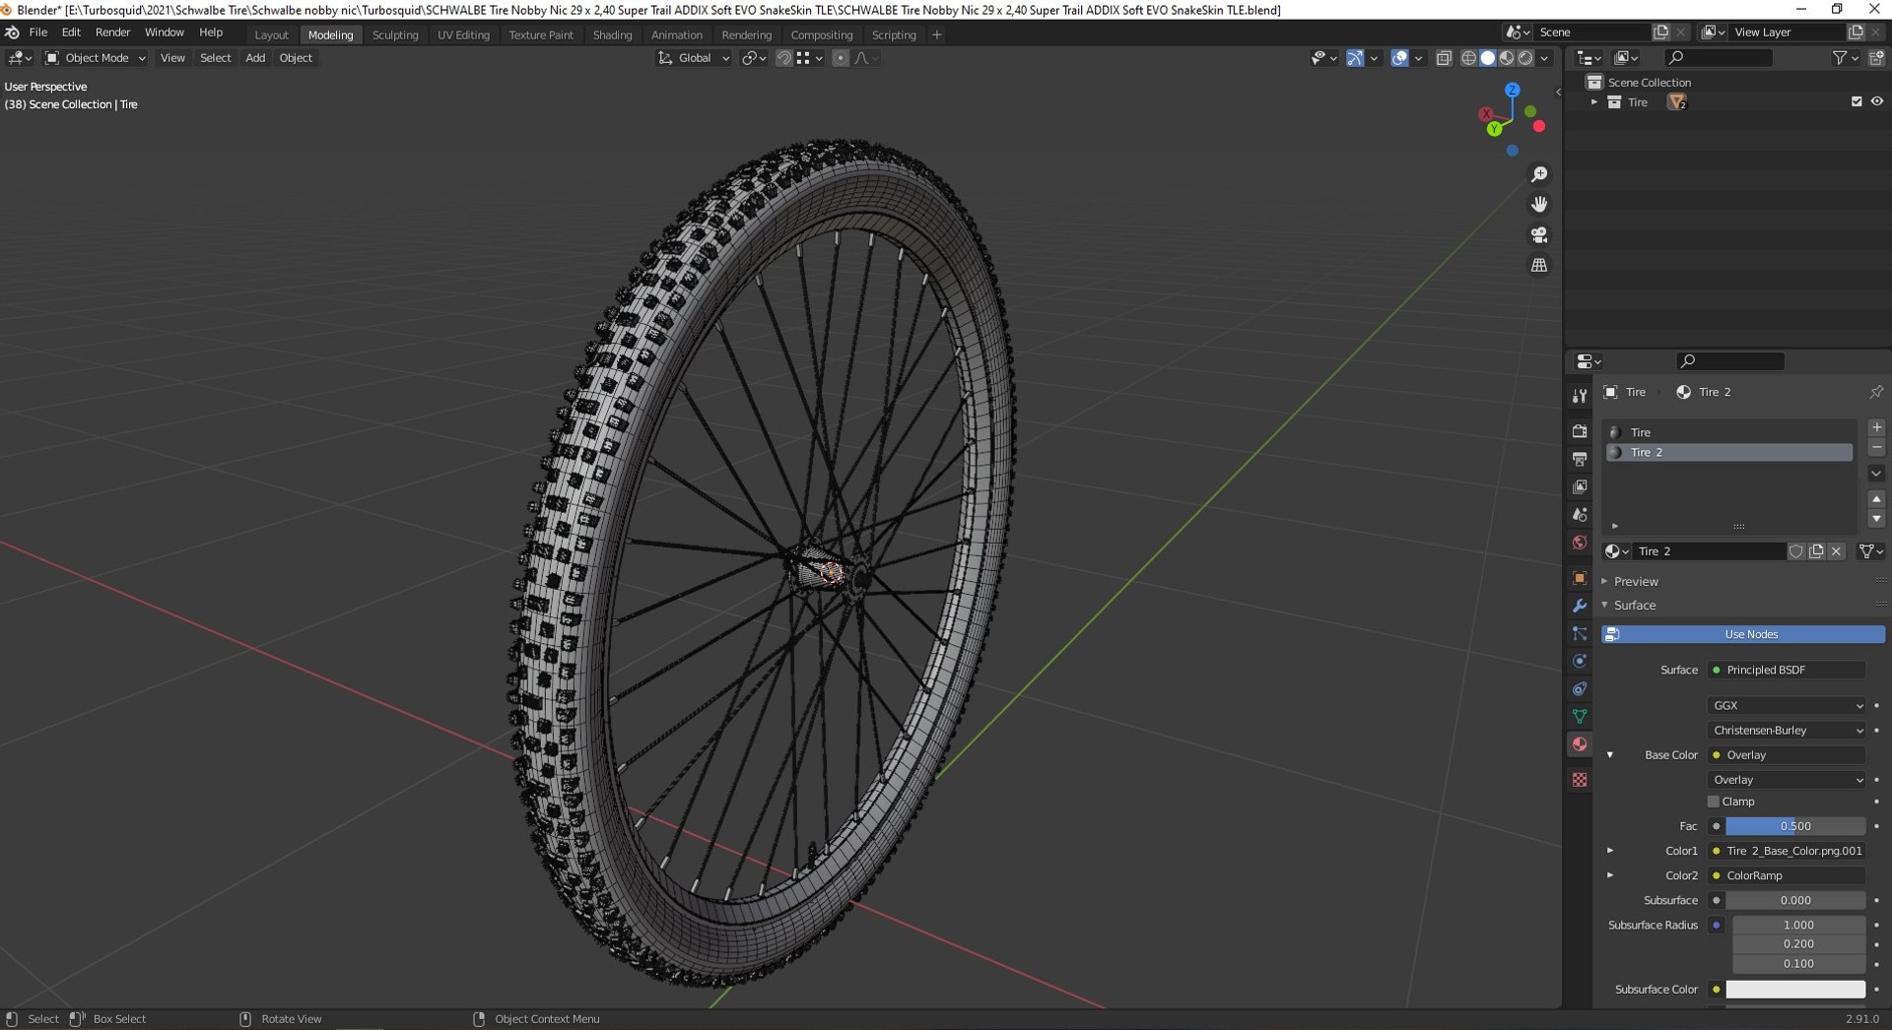Open the World properties tab
This screenshot has width=1892, height=1030.
point(1580,543)
